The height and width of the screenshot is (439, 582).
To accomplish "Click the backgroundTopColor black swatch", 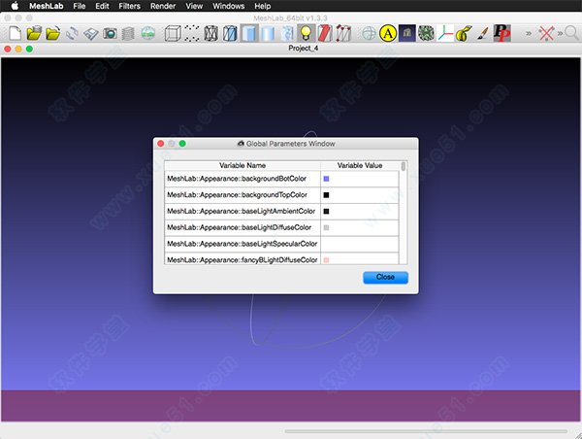I will (326, 195).
